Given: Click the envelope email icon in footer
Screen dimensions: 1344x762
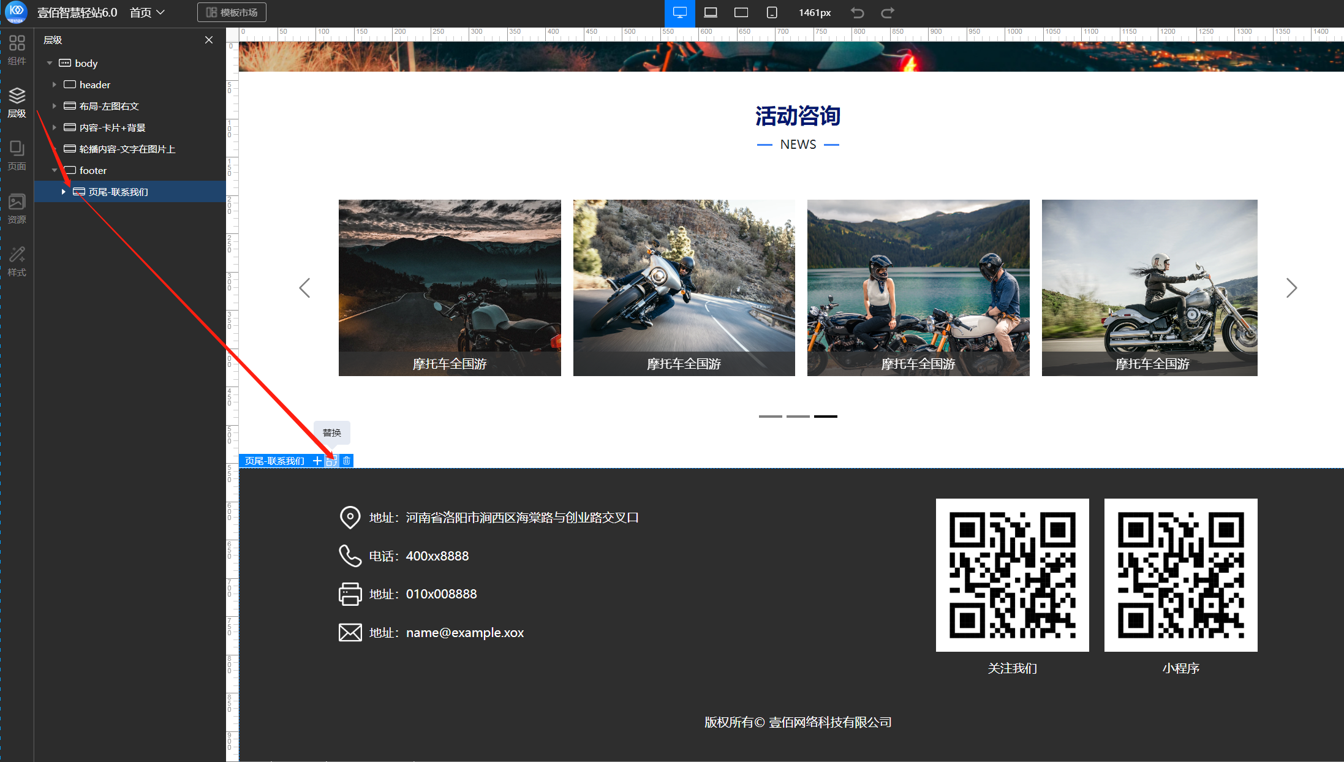Looking at the screenshot, I should 350,632.
